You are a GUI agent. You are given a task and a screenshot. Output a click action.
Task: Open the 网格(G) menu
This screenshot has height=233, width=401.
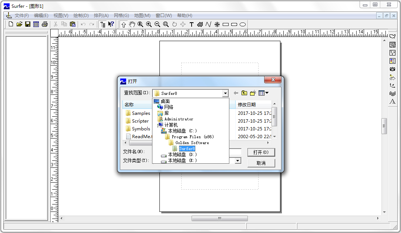(121, 16)
